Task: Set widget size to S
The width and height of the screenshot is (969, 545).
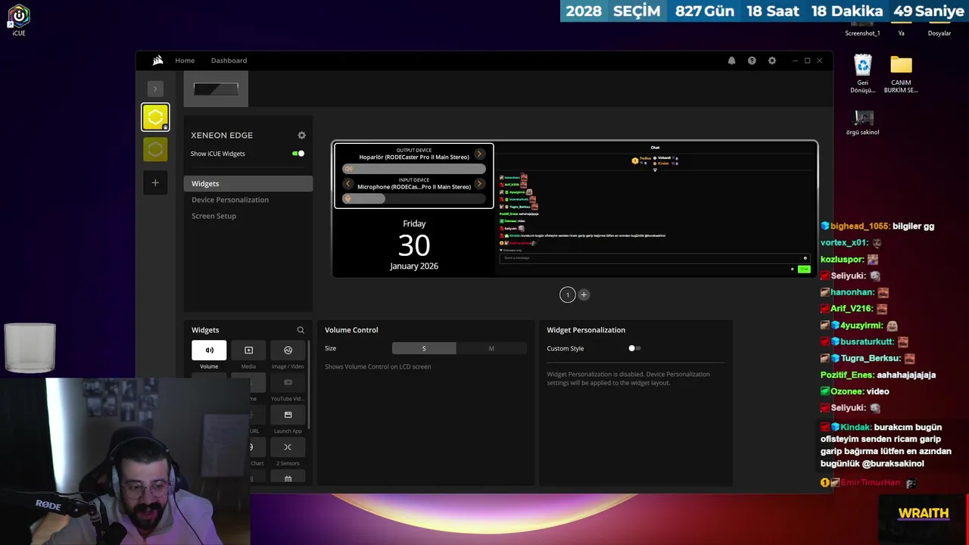Action: click(424, 348)
